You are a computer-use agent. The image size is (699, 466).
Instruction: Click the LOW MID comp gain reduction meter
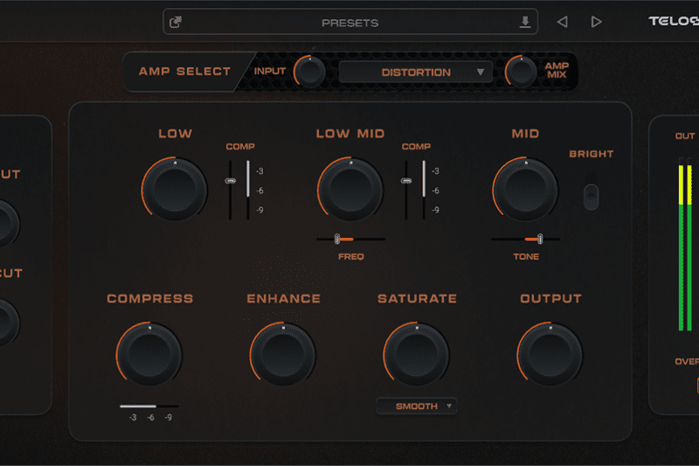coord(424,190)
